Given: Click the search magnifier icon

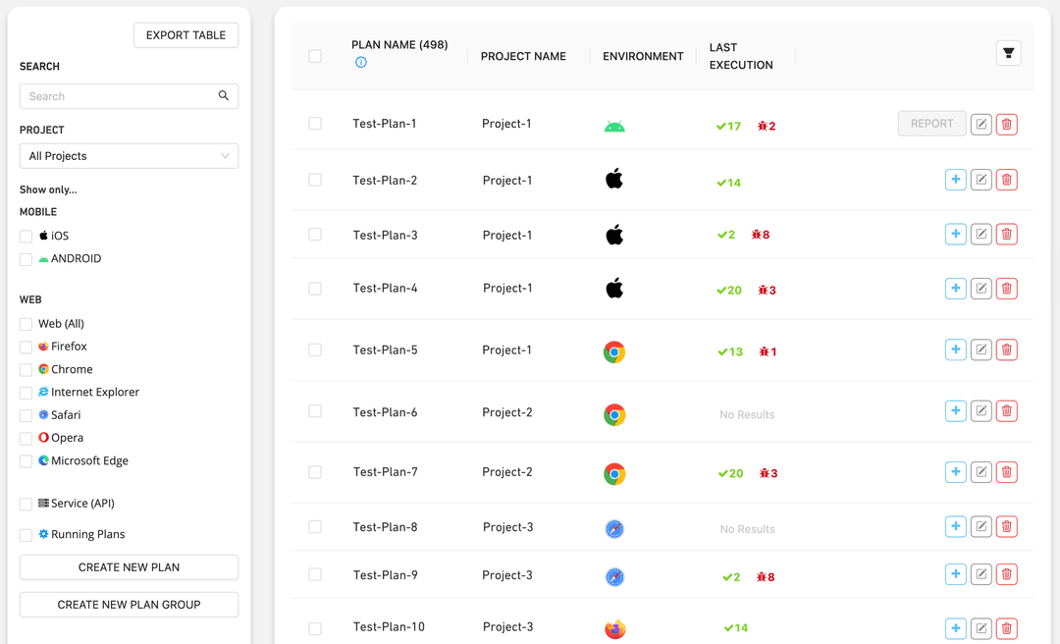Looking at the screenshot, I should tap(224, 95).
